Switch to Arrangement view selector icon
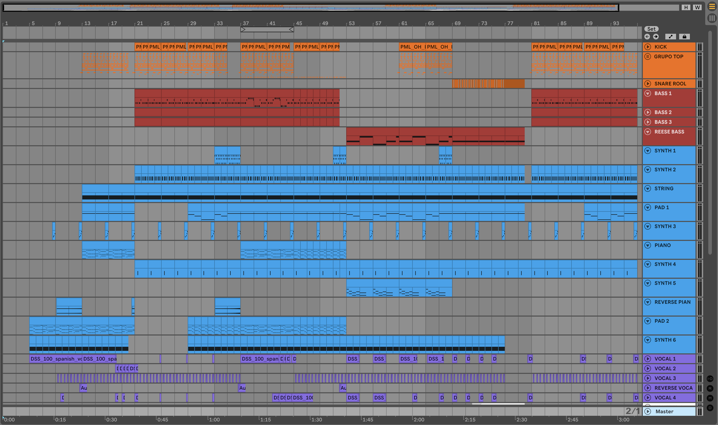The height and width of the screenshot is (425, 718). coord(712,6)
